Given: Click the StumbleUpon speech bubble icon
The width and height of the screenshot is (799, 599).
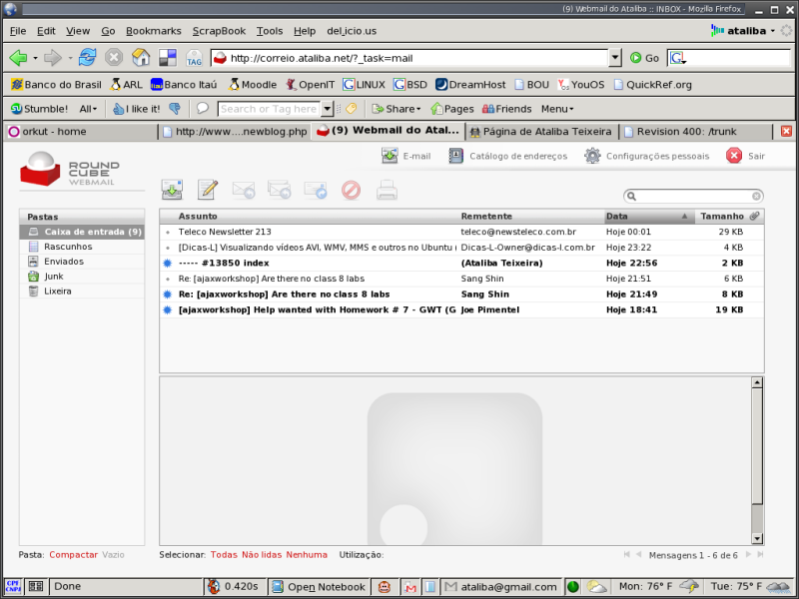Looking at the screenshot, I should click(203, 108).
